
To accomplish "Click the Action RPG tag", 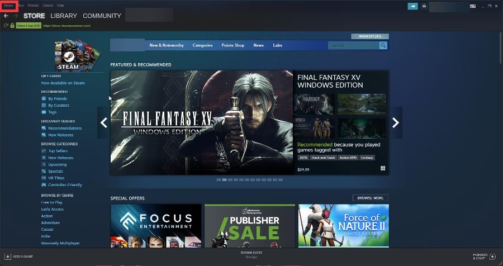I will click(348, 158).
